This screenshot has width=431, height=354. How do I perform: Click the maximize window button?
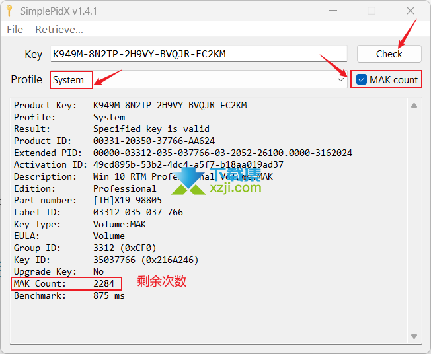click(x=372, y=11)
